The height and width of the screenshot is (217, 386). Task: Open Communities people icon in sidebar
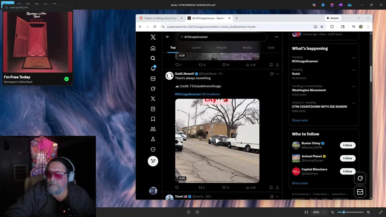tap(153, 129)
